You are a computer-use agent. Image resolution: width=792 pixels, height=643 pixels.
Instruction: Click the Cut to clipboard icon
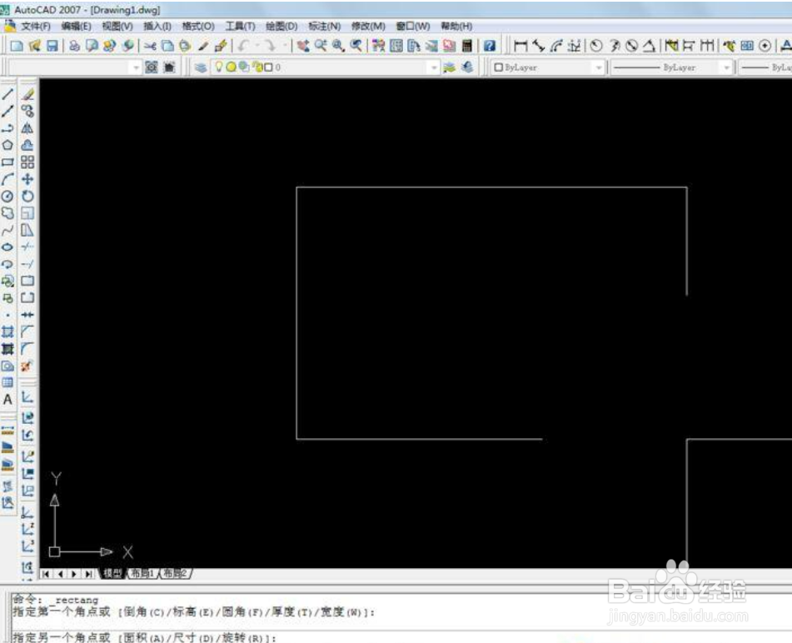coord(150,46)
